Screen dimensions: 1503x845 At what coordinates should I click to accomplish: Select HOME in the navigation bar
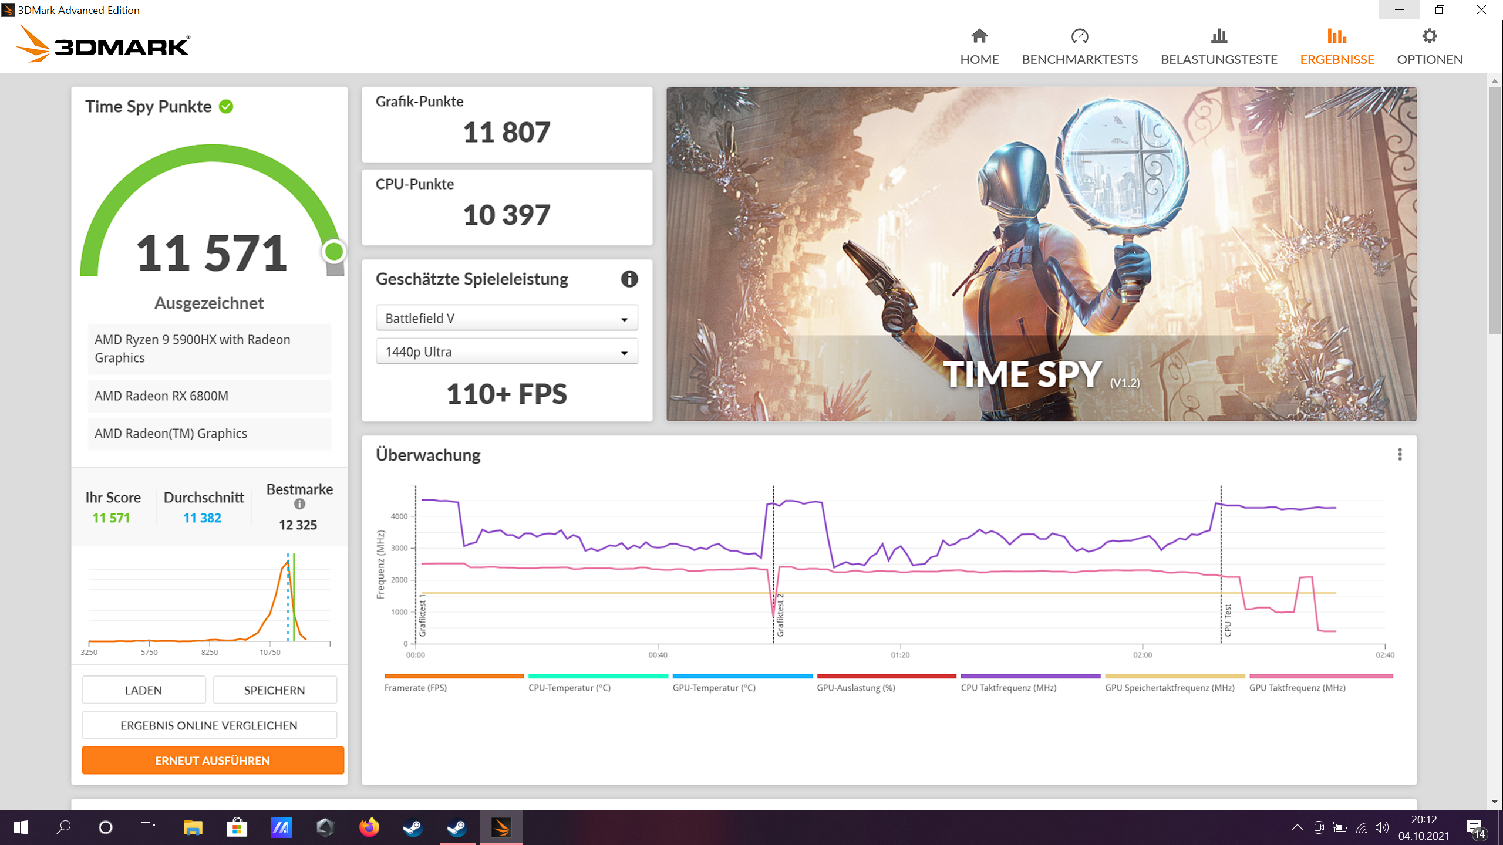coord(979,59)
